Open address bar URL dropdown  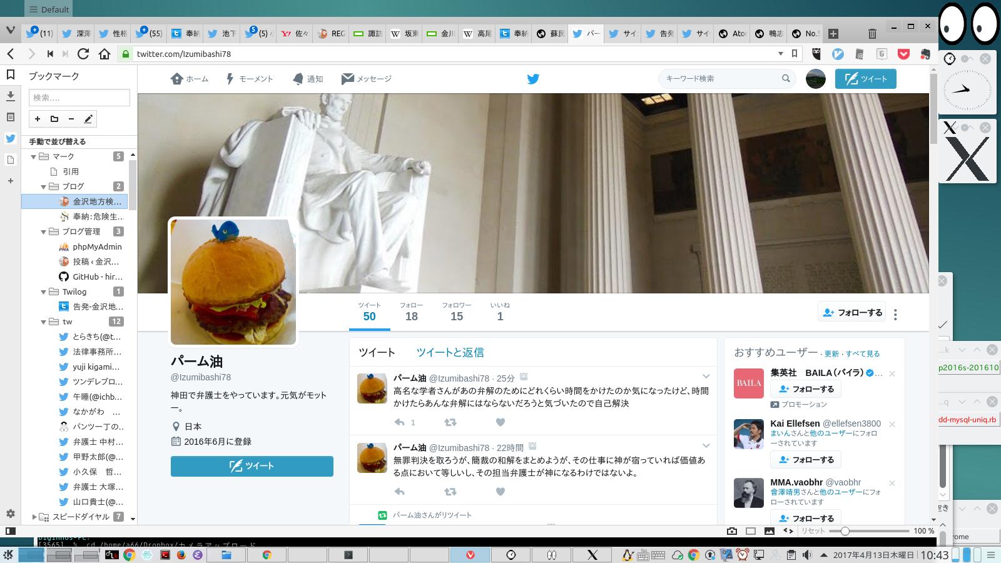click(780, 54)
